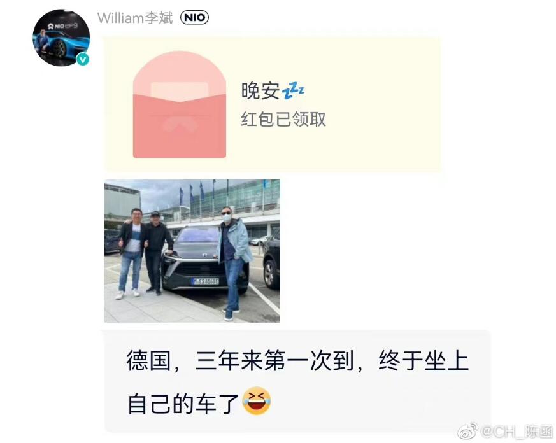
Task: Tap the 晚安 red envelope title
Action: (260, 90)
